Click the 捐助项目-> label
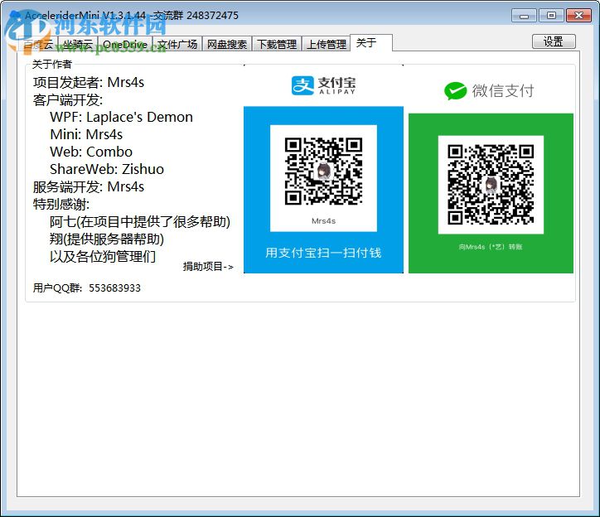The width and height of the screenshot is (600, 517). (x=208, y=266)
